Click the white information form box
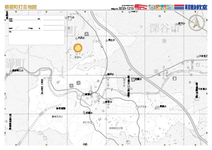212x150 pixels. click(x=37, y=30)
